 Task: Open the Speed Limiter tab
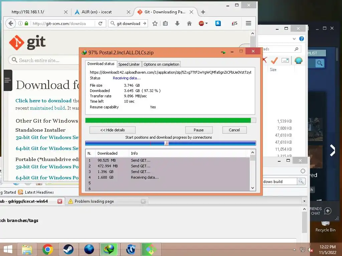click(x=129, y=64)
